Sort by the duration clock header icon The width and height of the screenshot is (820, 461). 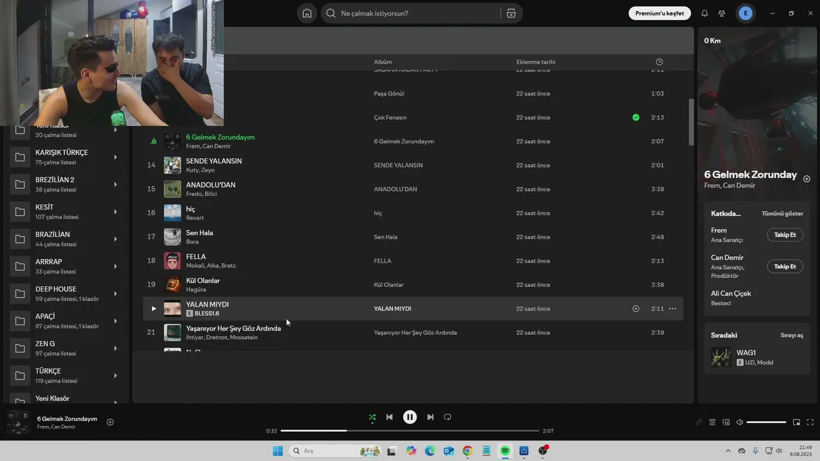(659, 62)
